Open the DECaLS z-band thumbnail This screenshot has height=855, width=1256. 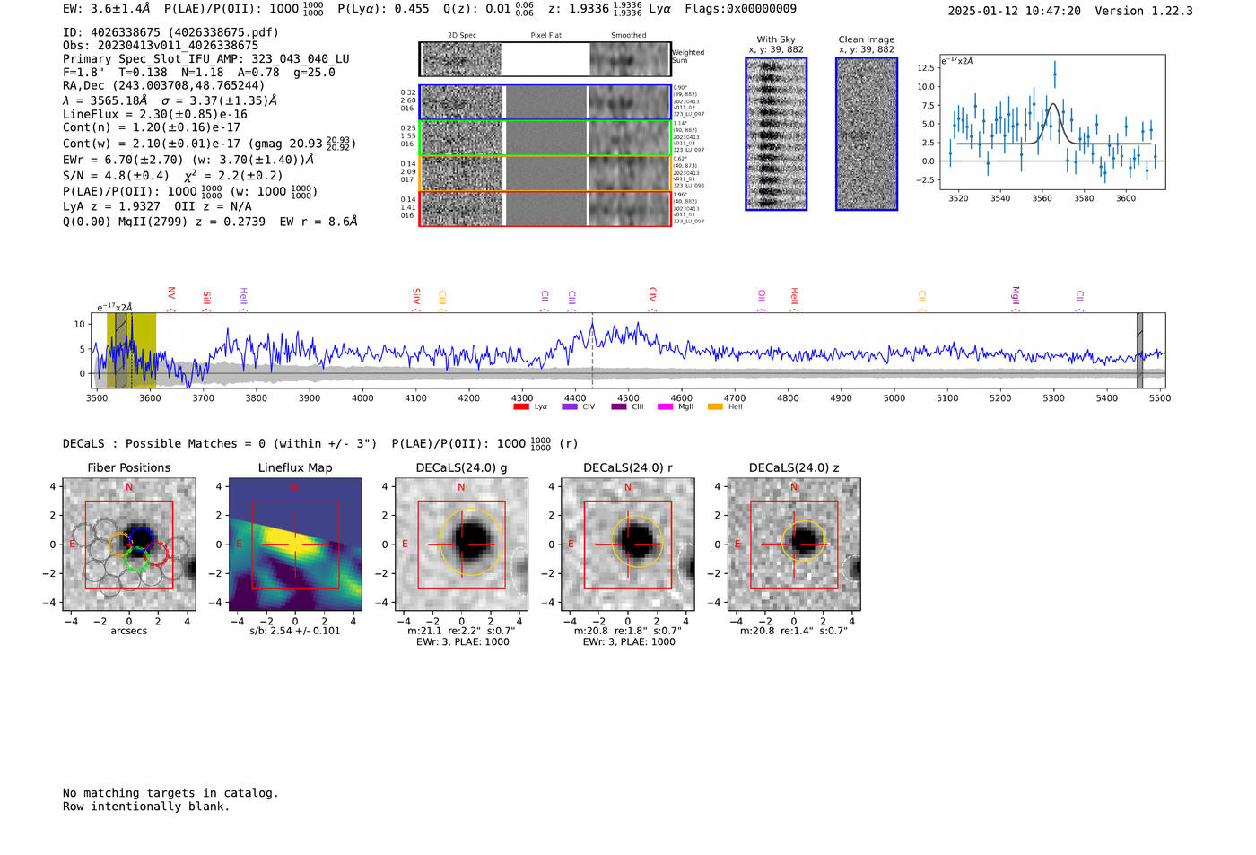pos(794,545)
